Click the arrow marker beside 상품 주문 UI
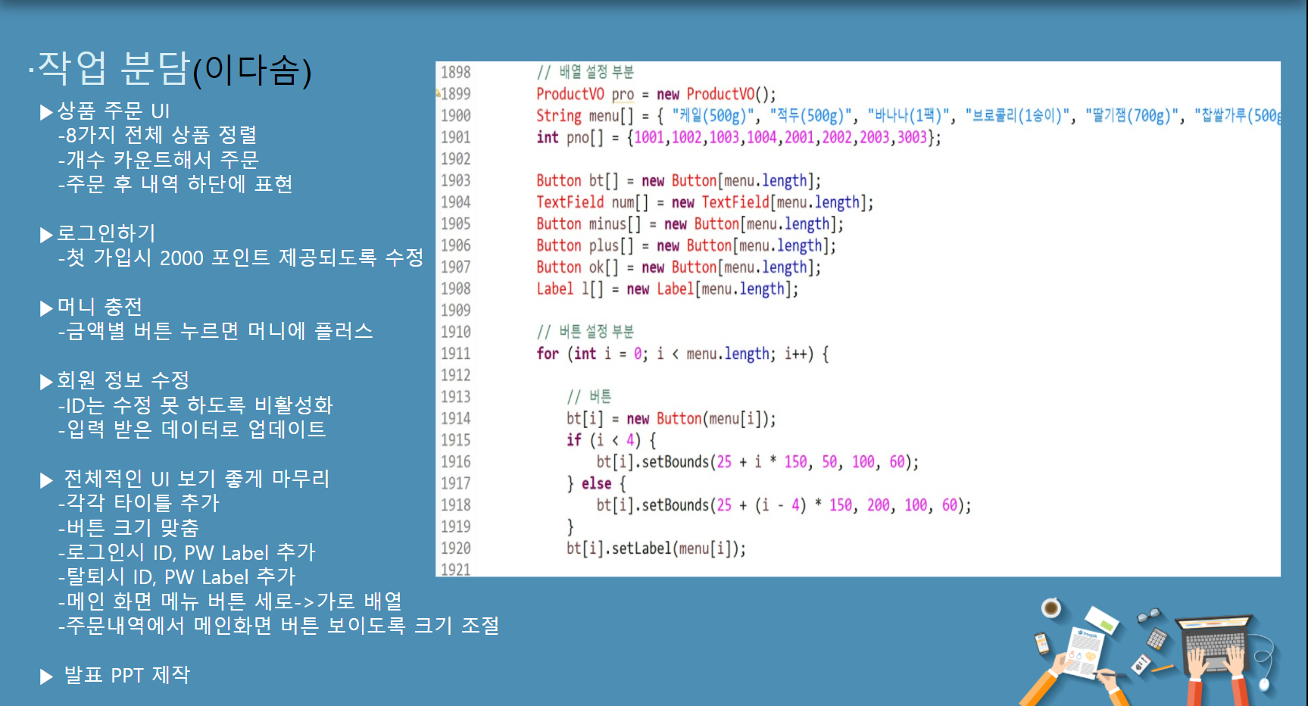1308x706 pixels. tap(45, 111)
